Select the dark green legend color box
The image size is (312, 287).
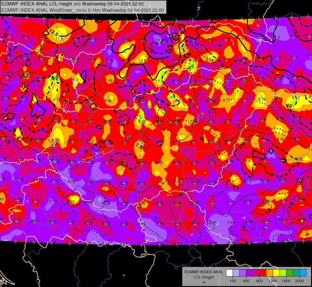point(290,273)
